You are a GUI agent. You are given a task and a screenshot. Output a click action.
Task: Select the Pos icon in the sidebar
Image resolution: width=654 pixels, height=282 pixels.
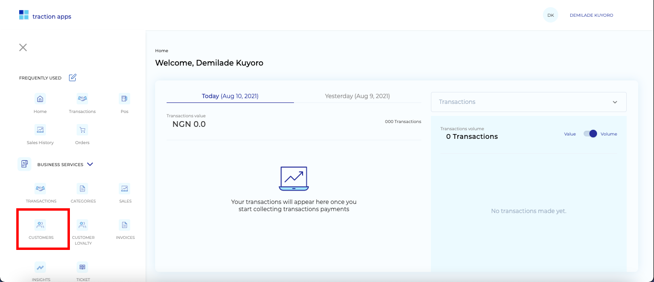(x=124, y=99)
